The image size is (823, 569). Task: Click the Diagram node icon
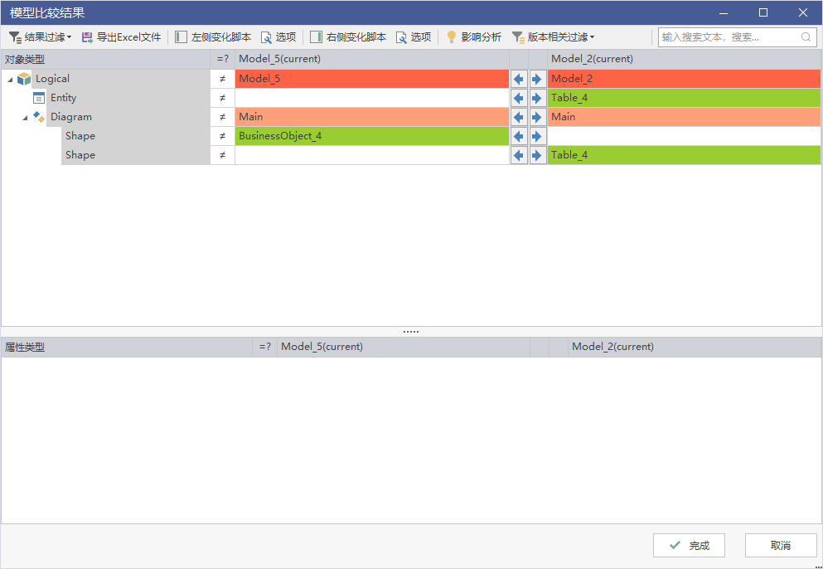(39, 117)
